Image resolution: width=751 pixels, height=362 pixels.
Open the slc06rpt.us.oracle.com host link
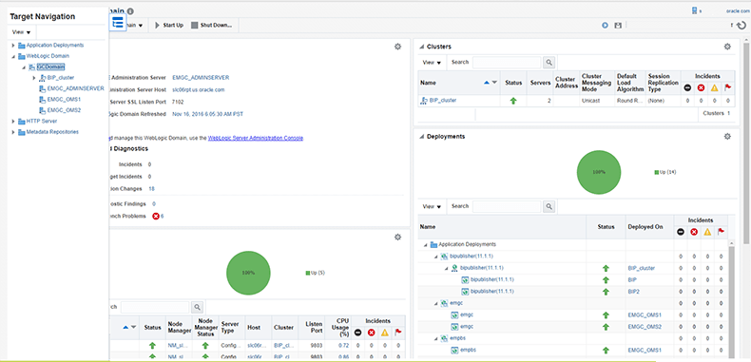pos(199,89)
